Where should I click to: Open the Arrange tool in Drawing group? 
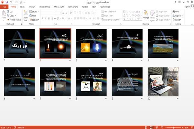pos(146,15)
